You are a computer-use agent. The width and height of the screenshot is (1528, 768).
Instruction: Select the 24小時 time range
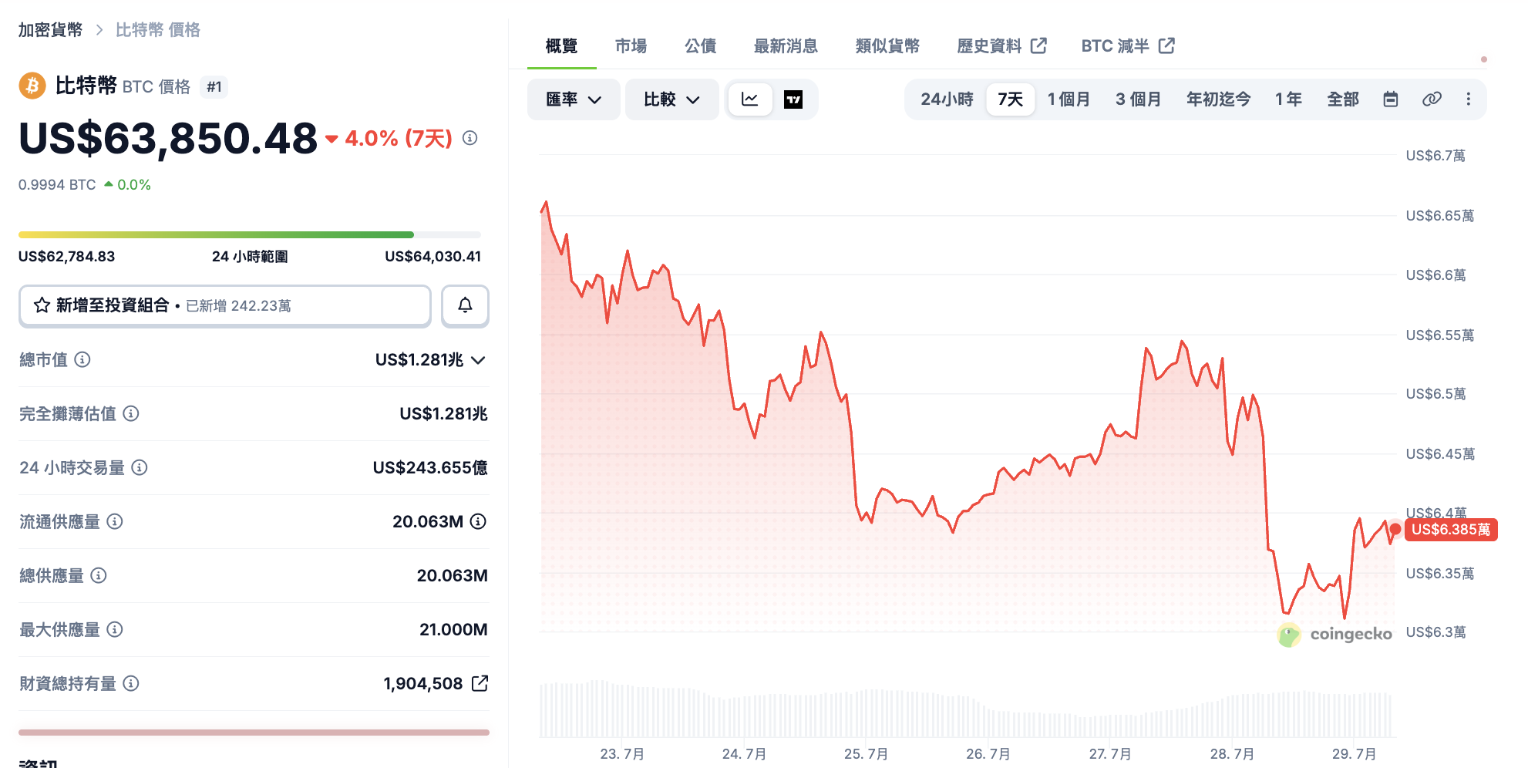pos(947,99)
